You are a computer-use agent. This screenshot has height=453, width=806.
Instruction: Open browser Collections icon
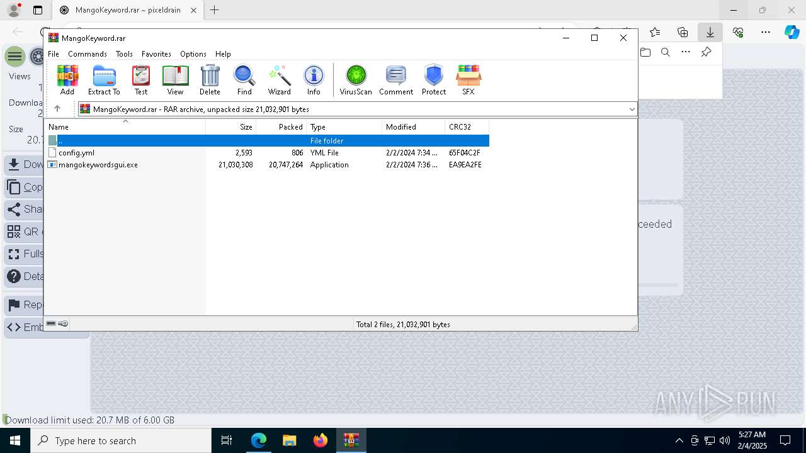click(683, 32)
